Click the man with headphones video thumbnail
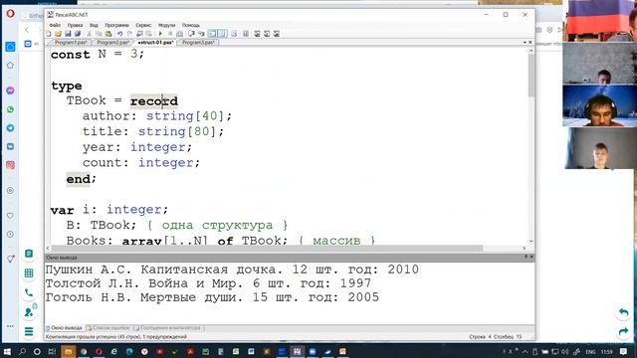 tap(599, 106)
